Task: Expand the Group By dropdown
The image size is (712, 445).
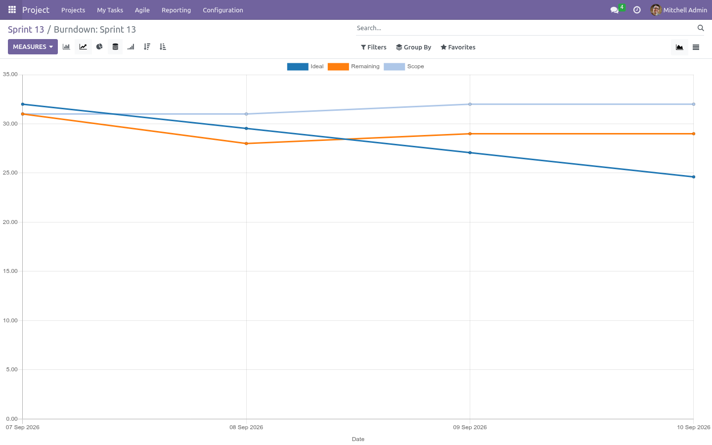Action: click(x=414, y=47)
